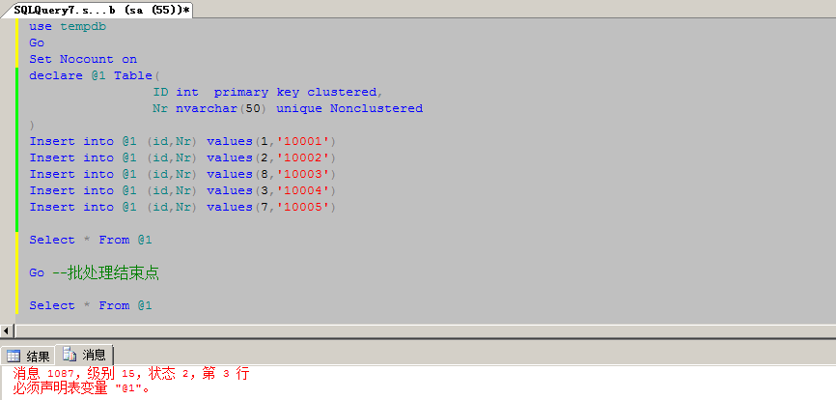The height and width of the screenshot is (400, 836).
Task: Click the Insert line with value '10002'
Action: [x=181, y=157]
